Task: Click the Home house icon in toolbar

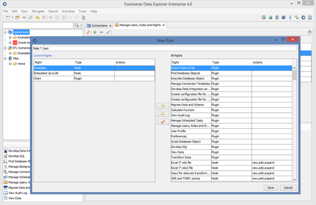Action: click(84, 17)
